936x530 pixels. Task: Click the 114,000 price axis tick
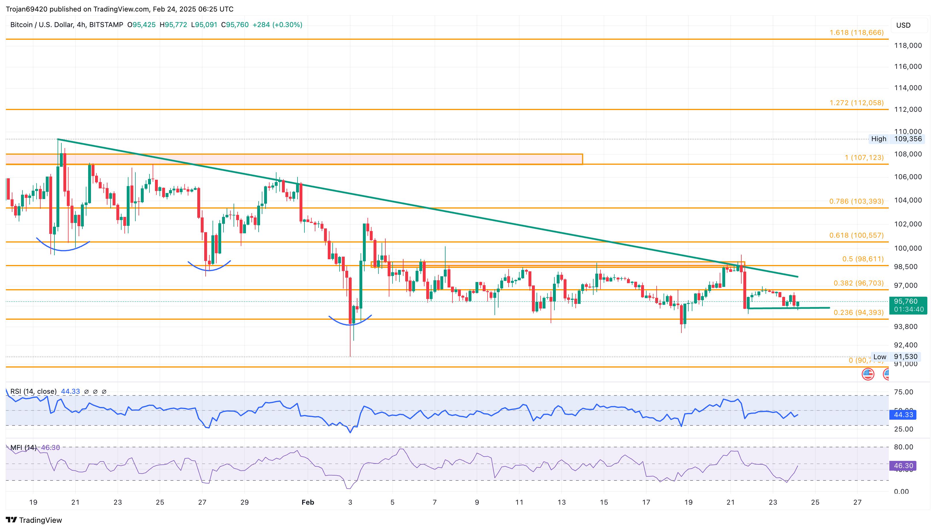pyautogui.click(x=908, y=88)
